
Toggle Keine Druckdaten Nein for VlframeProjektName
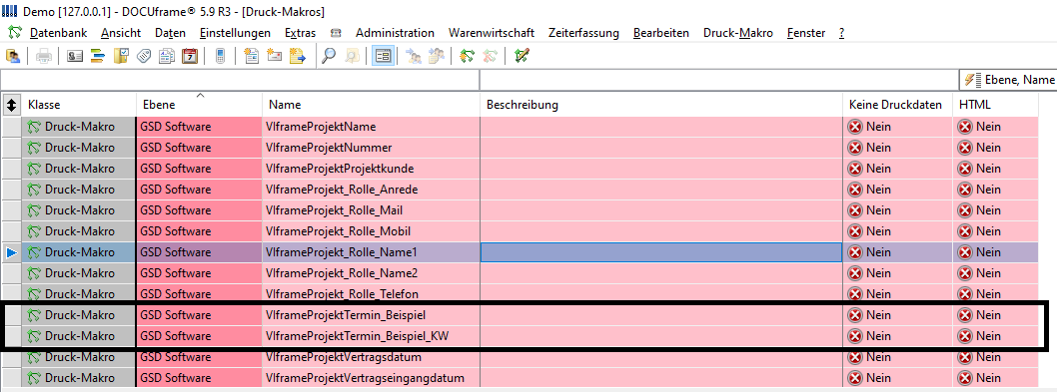(x=897, y=127)
